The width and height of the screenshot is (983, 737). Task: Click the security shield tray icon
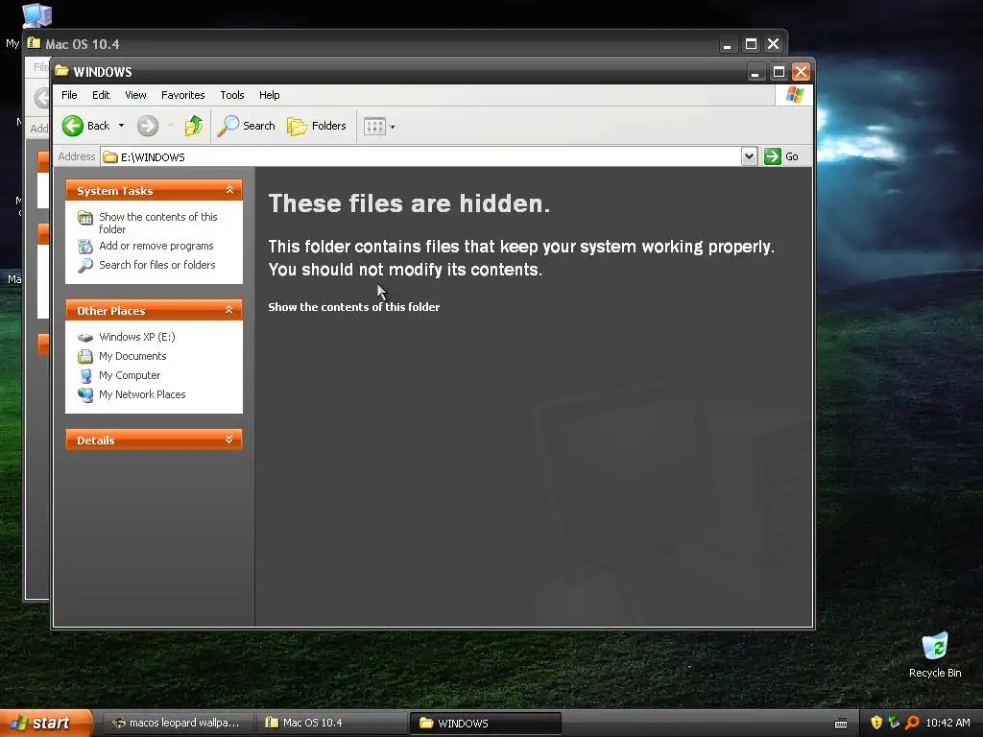tap(876, 723)
